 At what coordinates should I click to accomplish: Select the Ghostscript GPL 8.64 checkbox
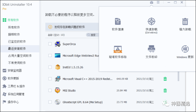pyautogui.click(x=50, y=102)
